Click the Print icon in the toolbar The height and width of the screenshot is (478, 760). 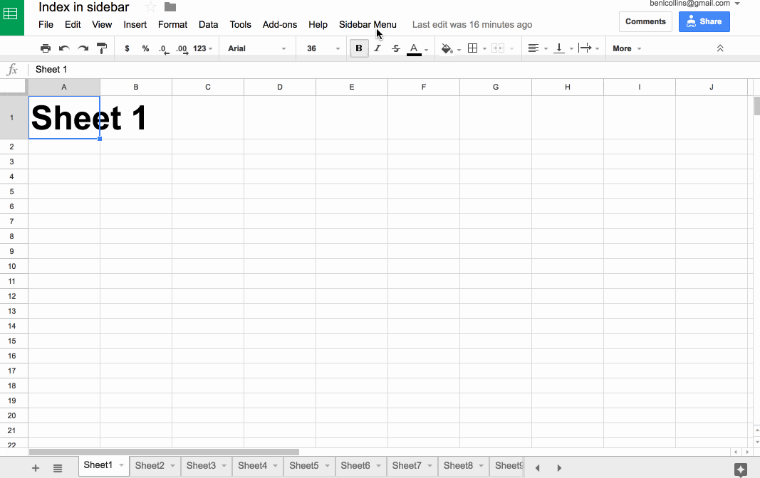tap(46, 48)
